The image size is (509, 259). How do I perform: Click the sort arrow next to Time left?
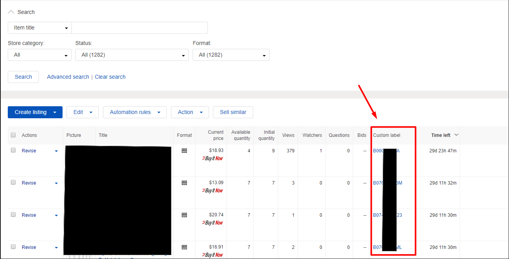click(x=457, y=135)
